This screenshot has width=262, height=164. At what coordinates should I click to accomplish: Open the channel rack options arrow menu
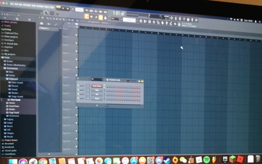78,78
